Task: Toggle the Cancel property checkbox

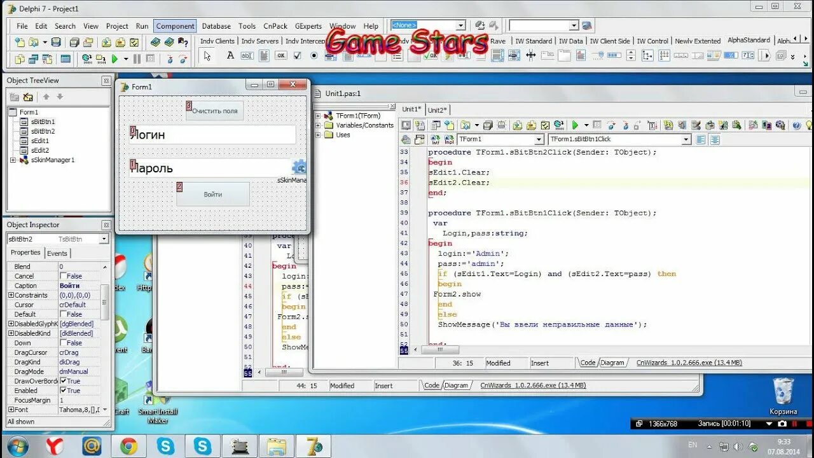Action: point(63,276)
